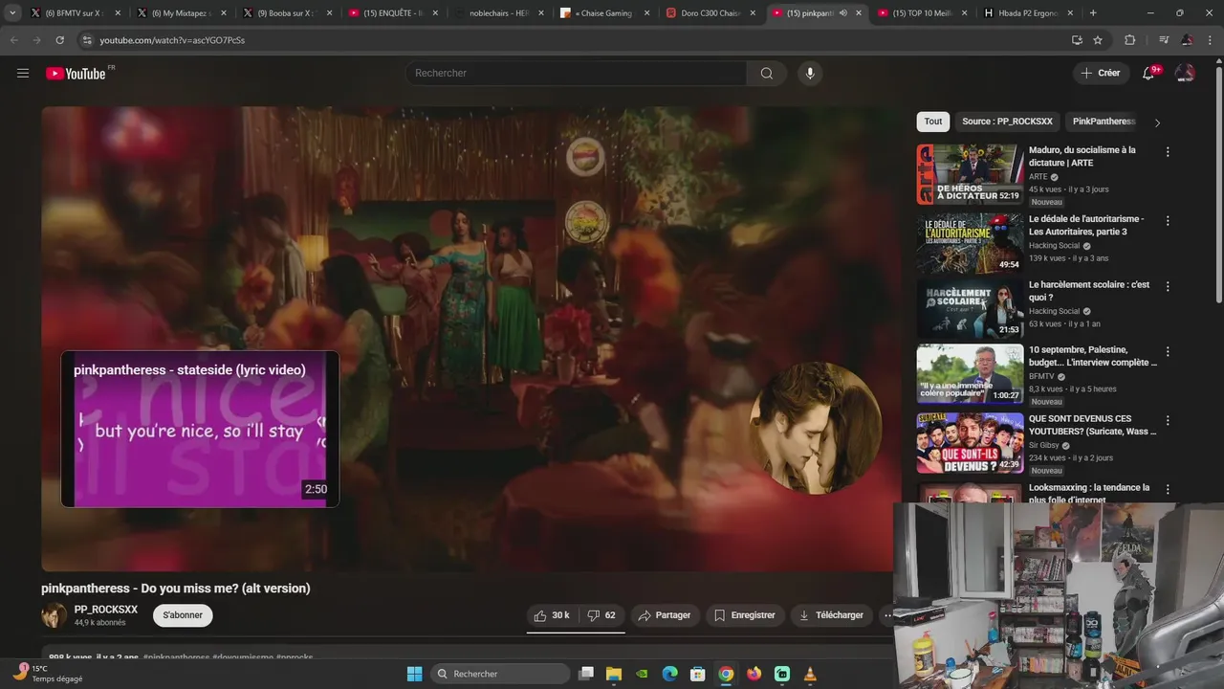Like the video with thumbs up
This screenshot has width=1224, height=689.
(552, 615)
